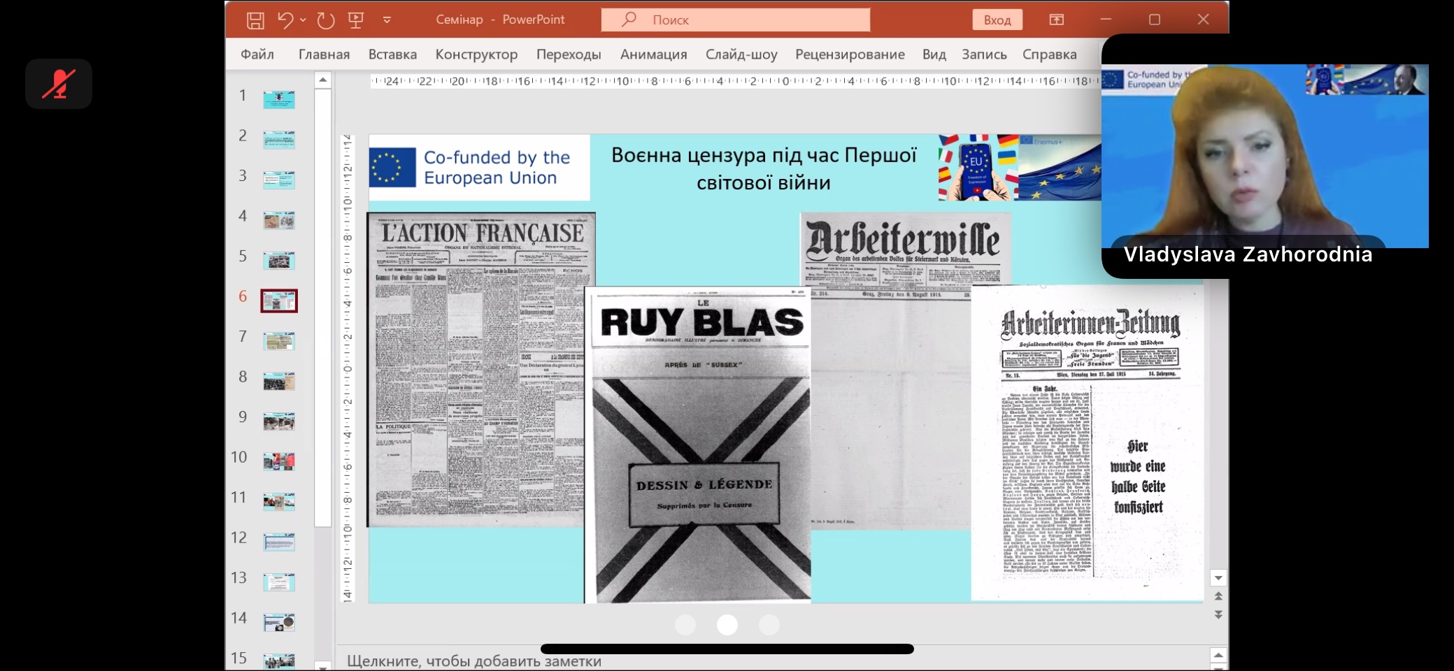Click the notes area to add notes
The image size is (1454, 671).
pos(474,661)
